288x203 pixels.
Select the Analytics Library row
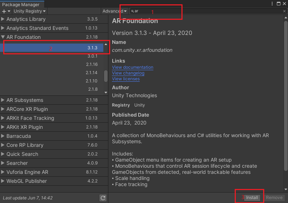(x=54, y=19)
